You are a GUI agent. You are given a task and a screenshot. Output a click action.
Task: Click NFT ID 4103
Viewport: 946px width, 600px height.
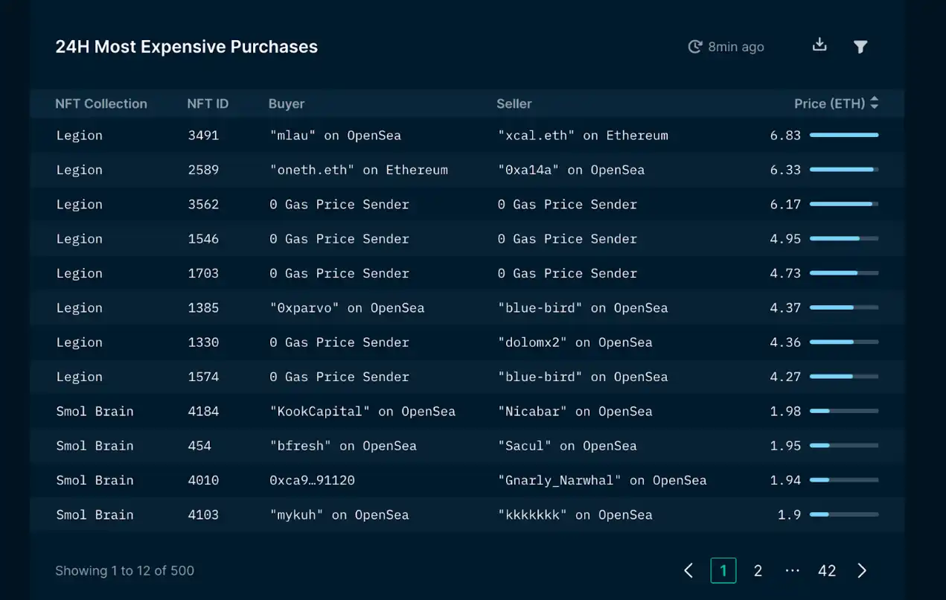203,514
